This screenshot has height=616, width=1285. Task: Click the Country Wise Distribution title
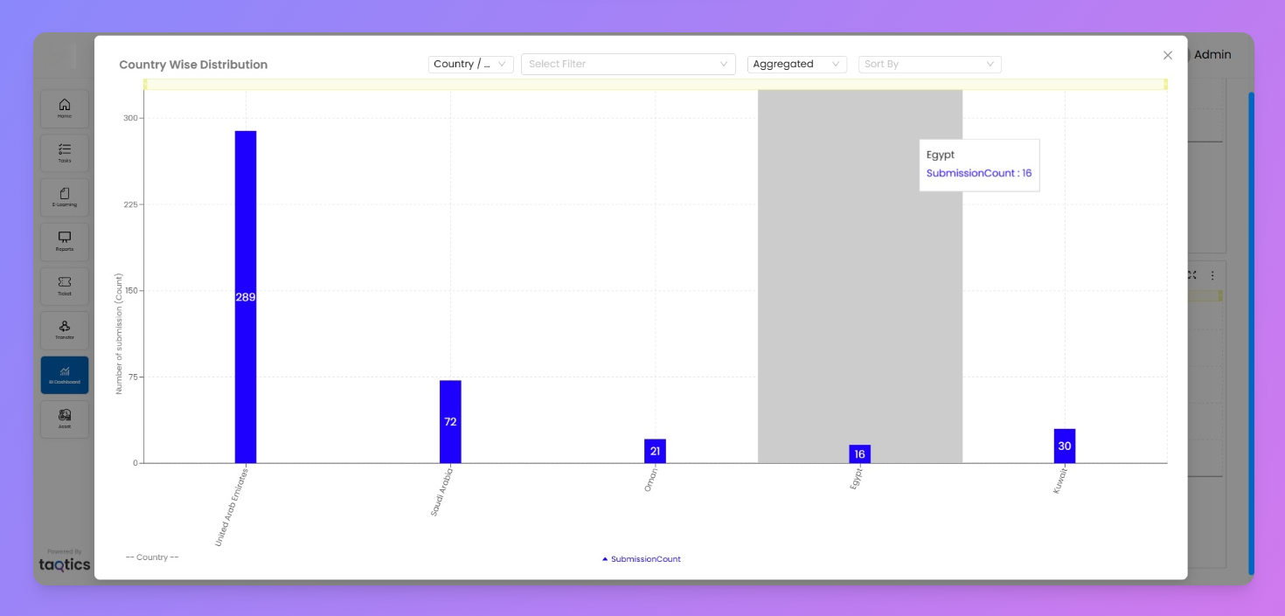click(193, 65)
